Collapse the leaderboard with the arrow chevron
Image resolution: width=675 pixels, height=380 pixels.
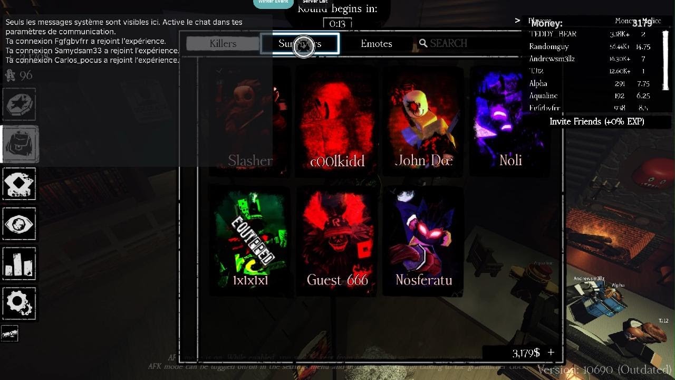click(x=518, y=21)
